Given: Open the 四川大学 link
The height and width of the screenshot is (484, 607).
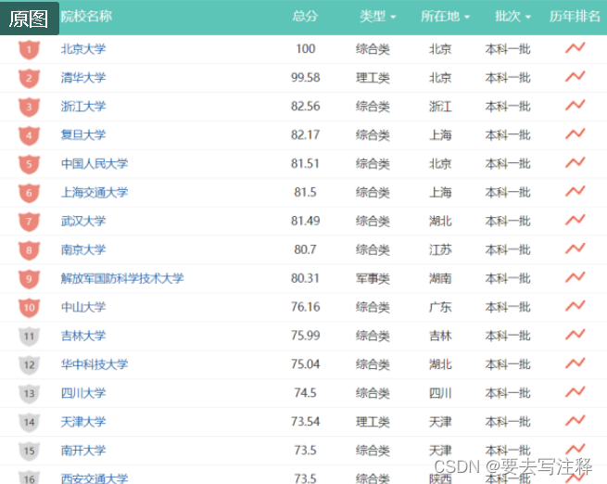Looking at the screenshot, I should (83, 392).
